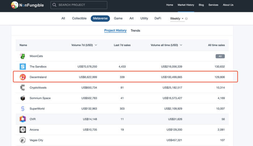Open the Blog page link
The width and height of the screenshot is (253, 146).
coord(201,5)
